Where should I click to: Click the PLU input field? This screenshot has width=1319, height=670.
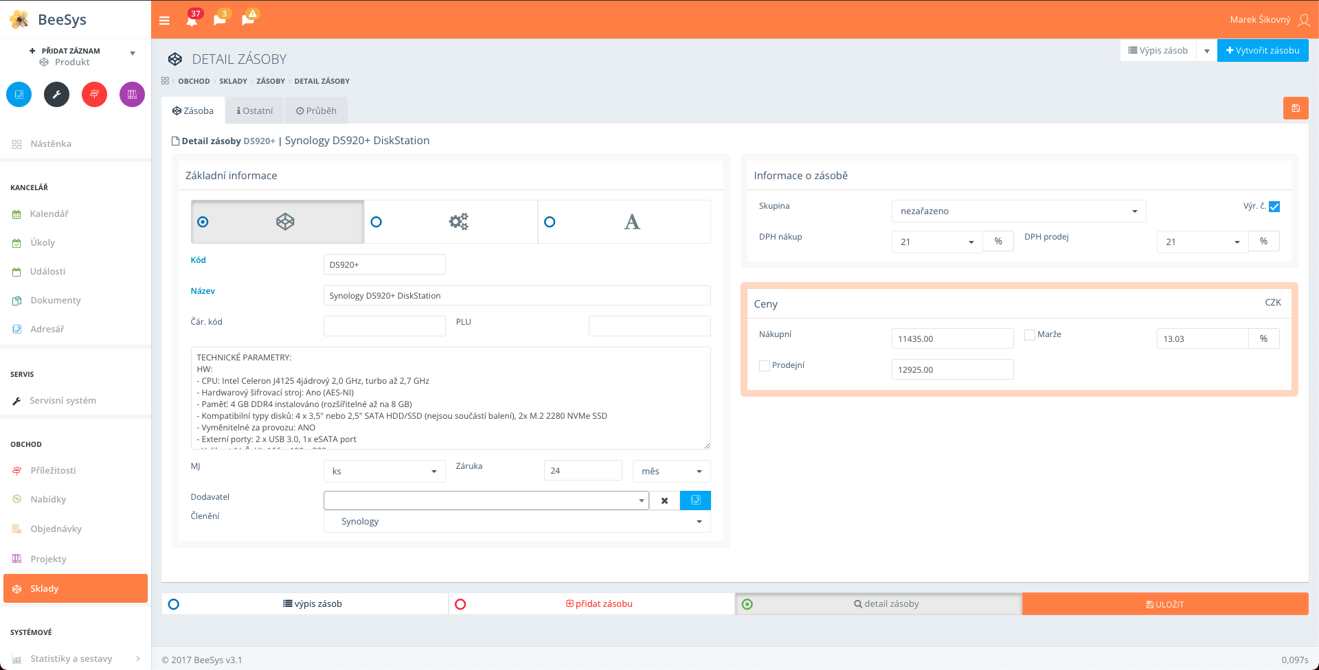649,326
